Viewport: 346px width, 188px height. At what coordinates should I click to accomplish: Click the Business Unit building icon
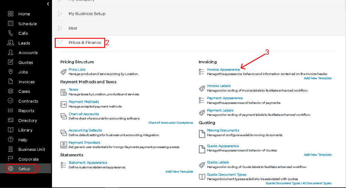(11, 149)
